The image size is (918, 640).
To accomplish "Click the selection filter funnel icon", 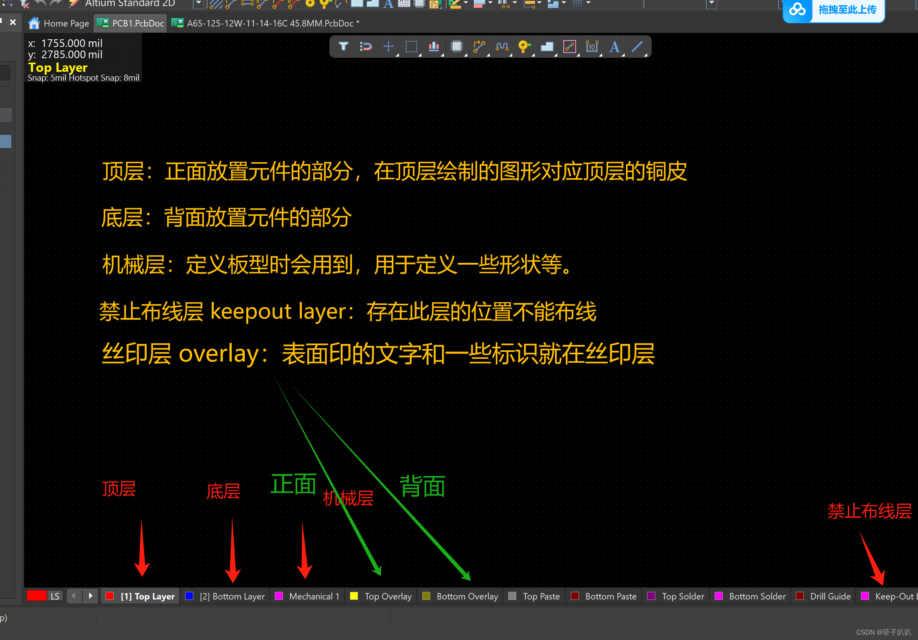I will (343, 47).
